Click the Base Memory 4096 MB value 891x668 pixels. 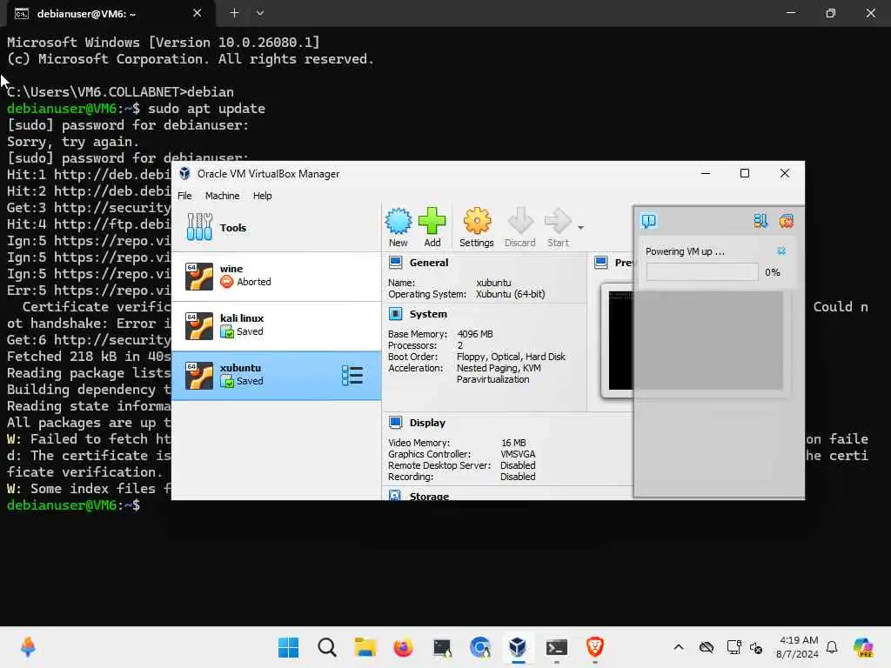click(475, 334)
